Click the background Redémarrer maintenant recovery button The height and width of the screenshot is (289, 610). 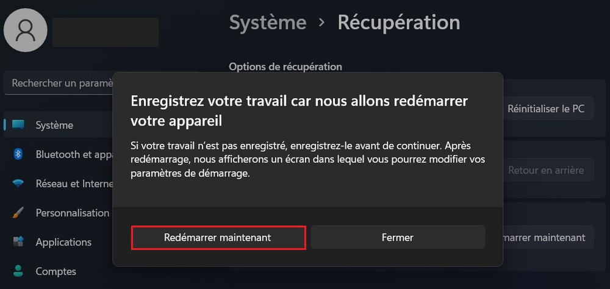pos(546,237)
